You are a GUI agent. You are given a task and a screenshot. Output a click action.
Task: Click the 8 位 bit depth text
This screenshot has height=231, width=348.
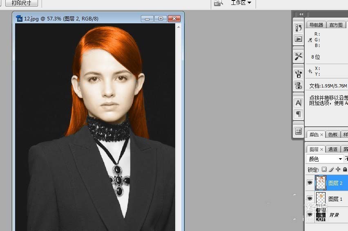tap(316, 57)
